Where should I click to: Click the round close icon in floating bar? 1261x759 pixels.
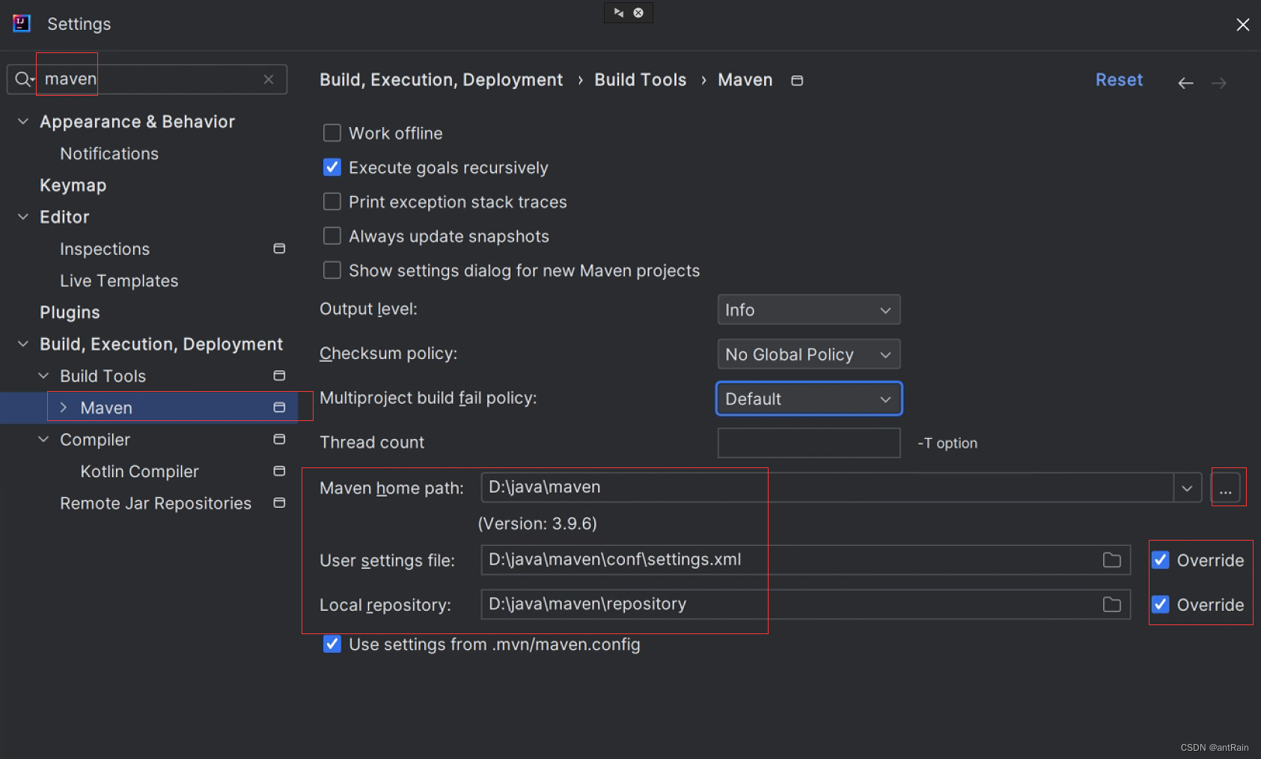point(638,13)
